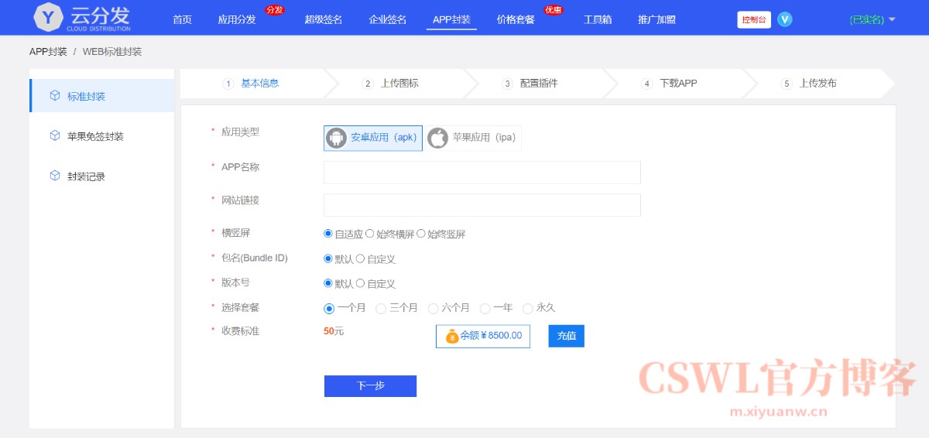Select the 三个月 package option
The height and width of the screenshot is (438, 929).
(x=381, y=308)
